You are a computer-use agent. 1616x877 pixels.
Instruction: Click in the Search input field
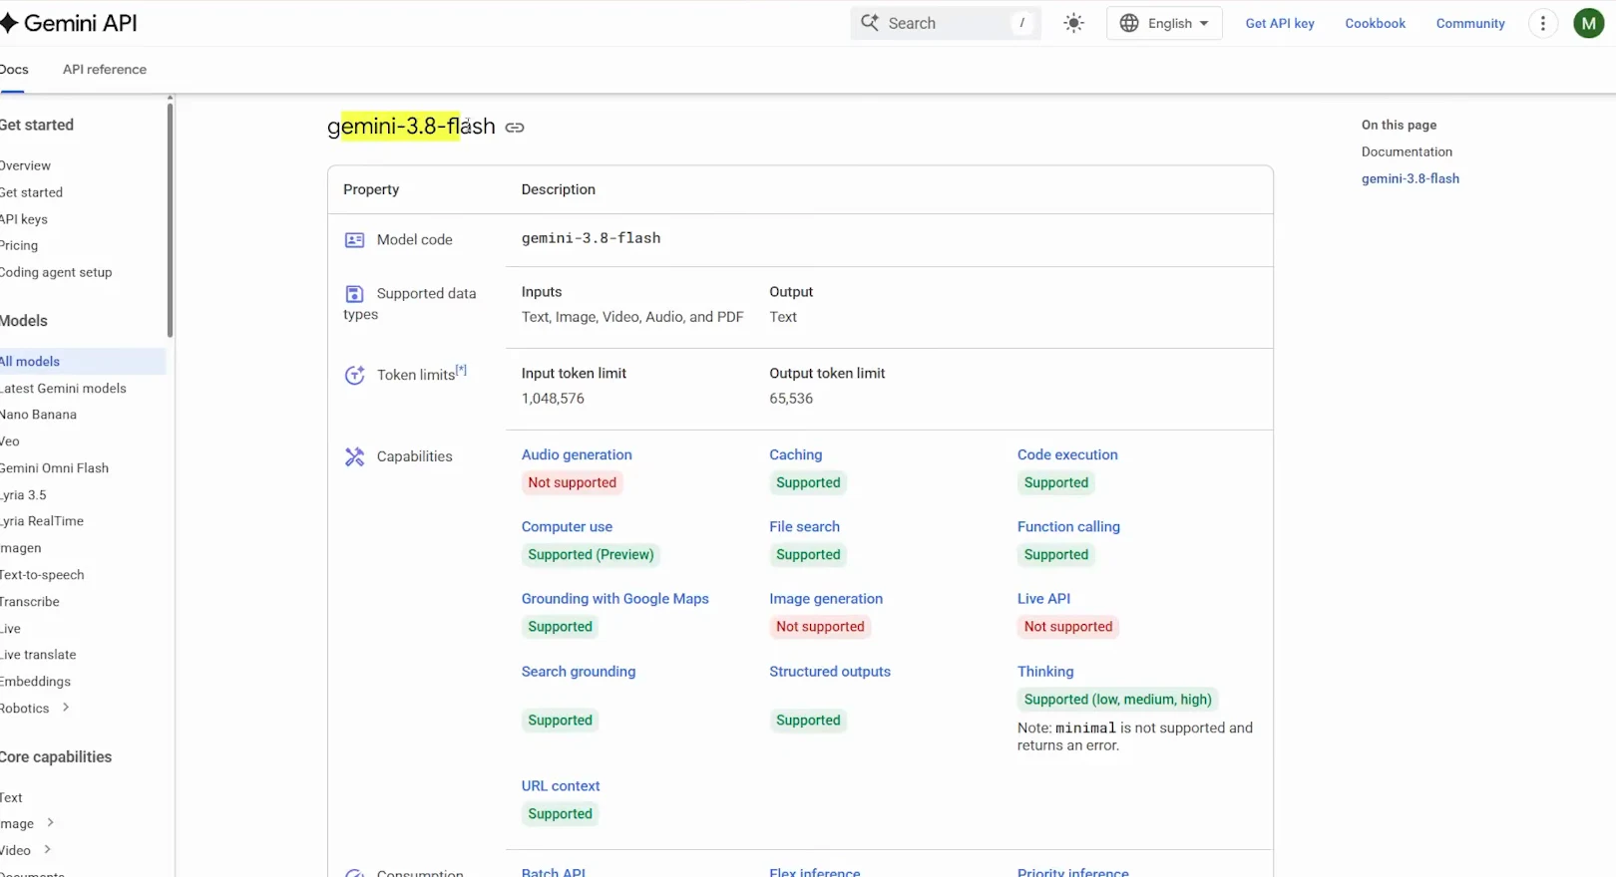(946, 23)
